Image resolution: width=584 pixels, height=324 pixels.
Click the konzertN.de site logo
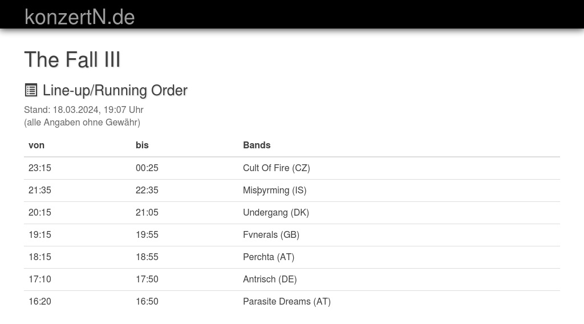click(80, 17)
